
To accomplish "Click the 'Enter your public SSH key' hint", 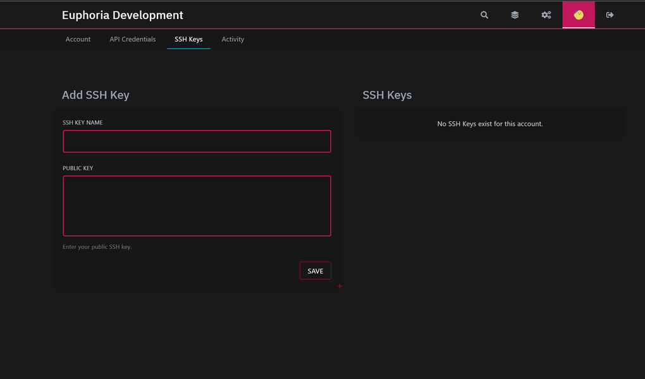I will point(97,247).
